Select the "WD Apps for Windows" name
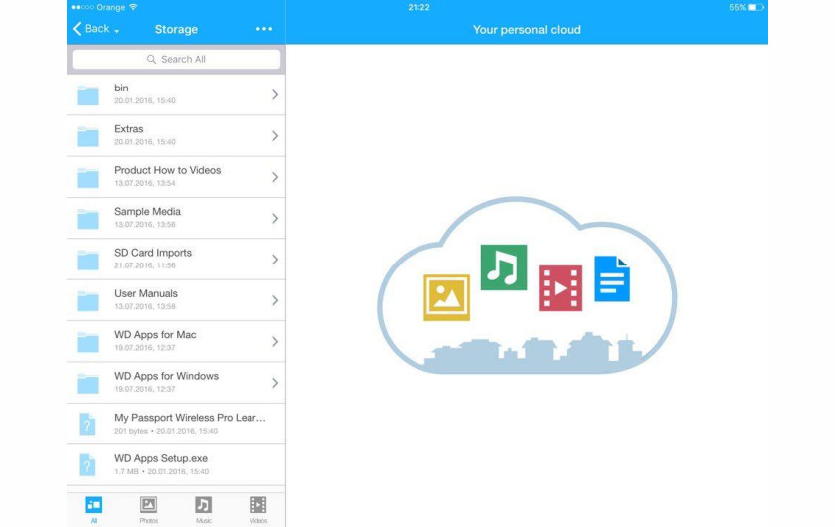This screenshot has width=835, height=527. pos(166,376)
